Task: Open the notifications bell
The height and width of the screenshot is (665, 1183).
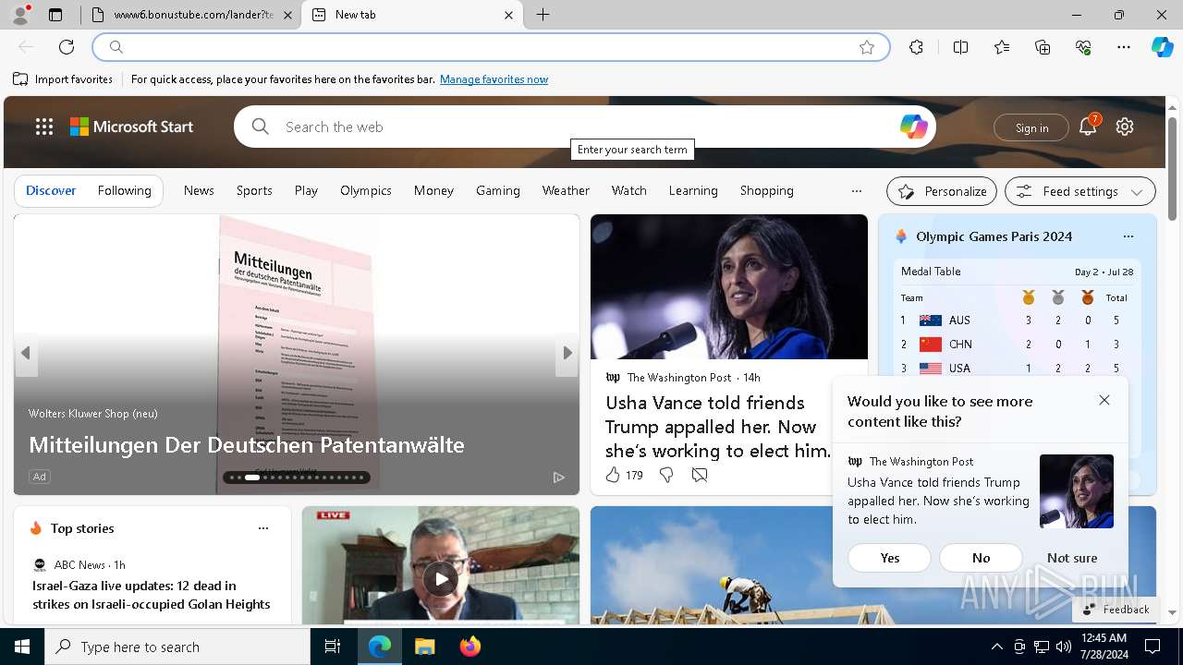Action: (1088, 127)
